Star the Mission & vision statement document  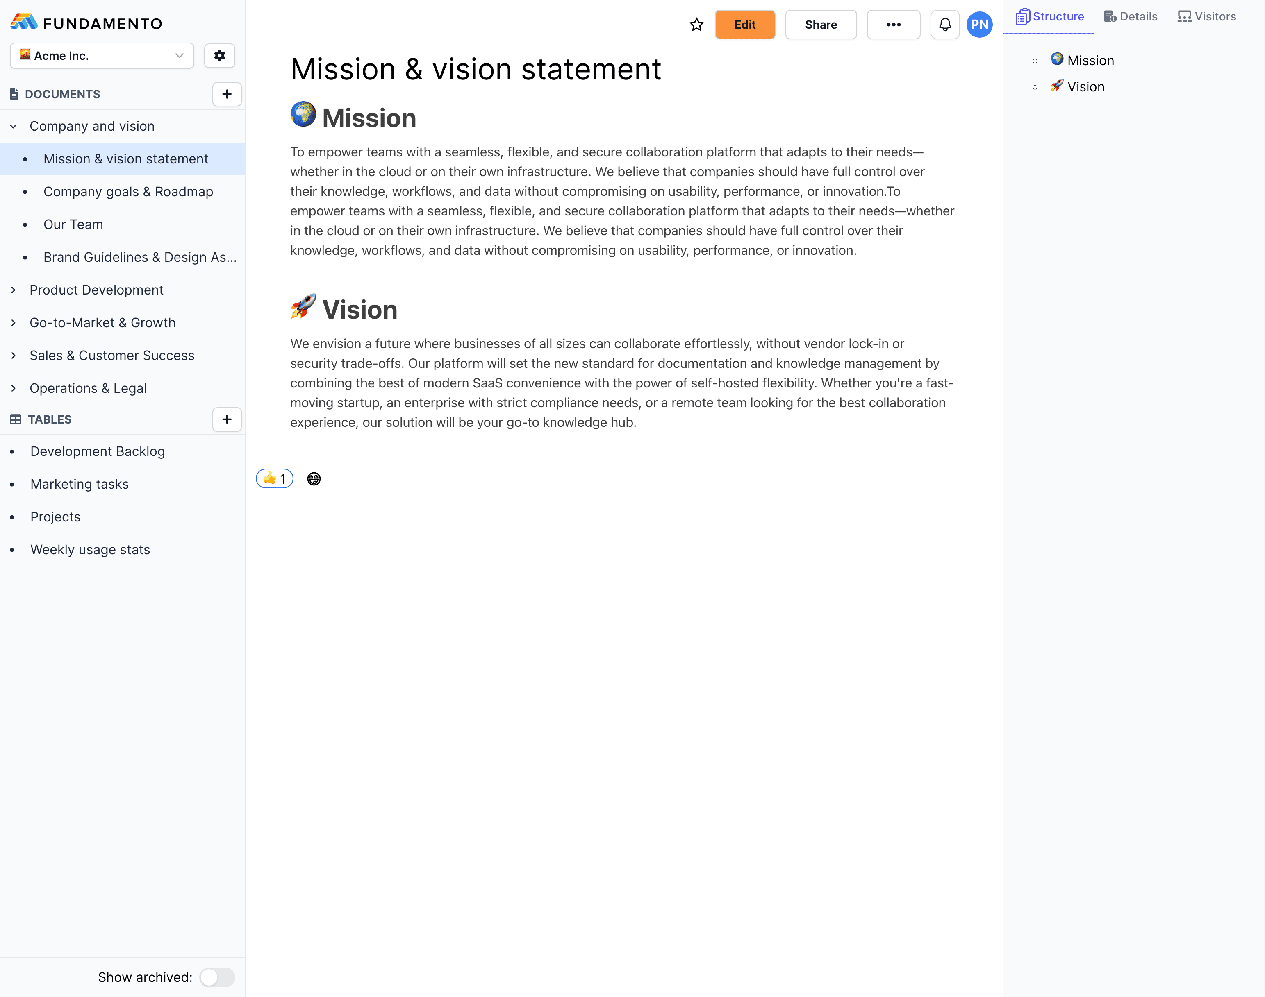pyautogui.click(x=696, y=25)
